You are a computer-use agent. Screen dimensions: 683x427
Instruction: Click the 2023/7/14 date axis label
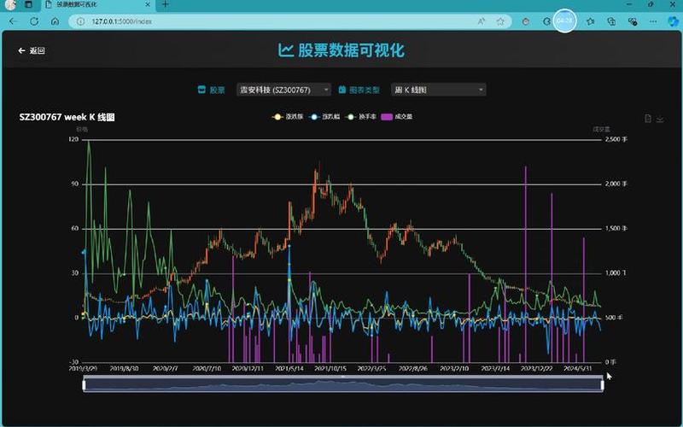(x=495, y=369)
